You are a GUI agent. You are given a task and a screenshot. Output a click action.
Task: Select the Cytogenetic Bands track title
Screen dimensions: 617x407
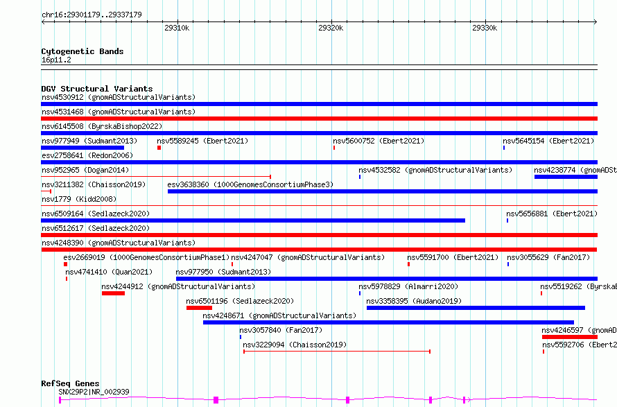(x=82, y=51)
